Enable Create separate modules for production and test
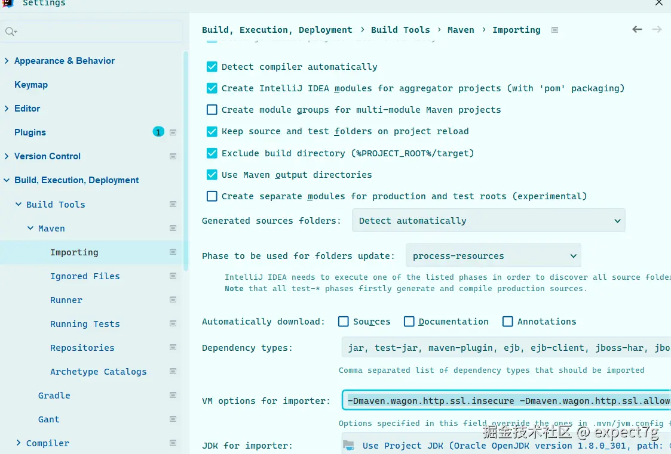 [x=212, y=196]
